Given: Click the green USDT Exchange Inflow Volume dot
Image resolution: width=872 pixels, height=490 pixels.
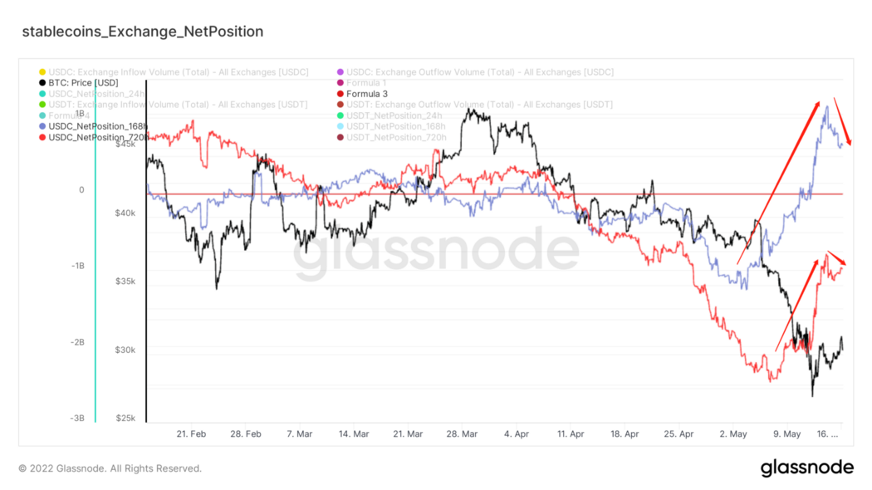Looking at the screenshot, I should (x=42, y=105).
